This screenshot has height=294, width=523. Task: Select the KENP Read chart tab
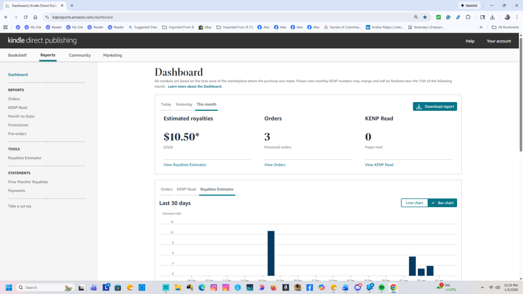click(x=186, y=189)
